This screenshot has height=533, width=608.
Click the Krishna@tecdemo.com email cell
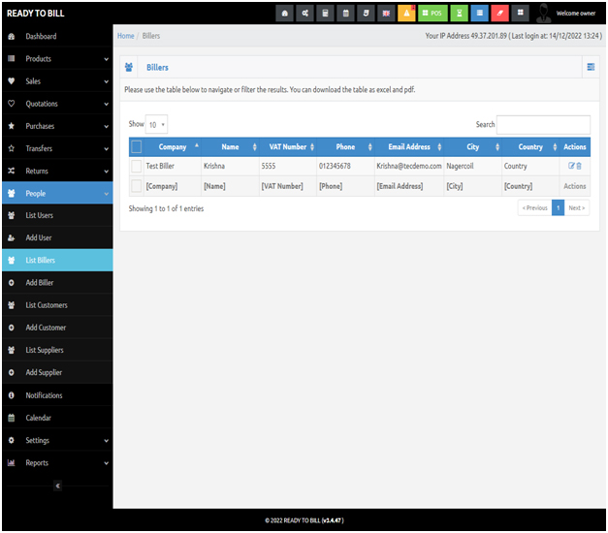pos(409,166)
